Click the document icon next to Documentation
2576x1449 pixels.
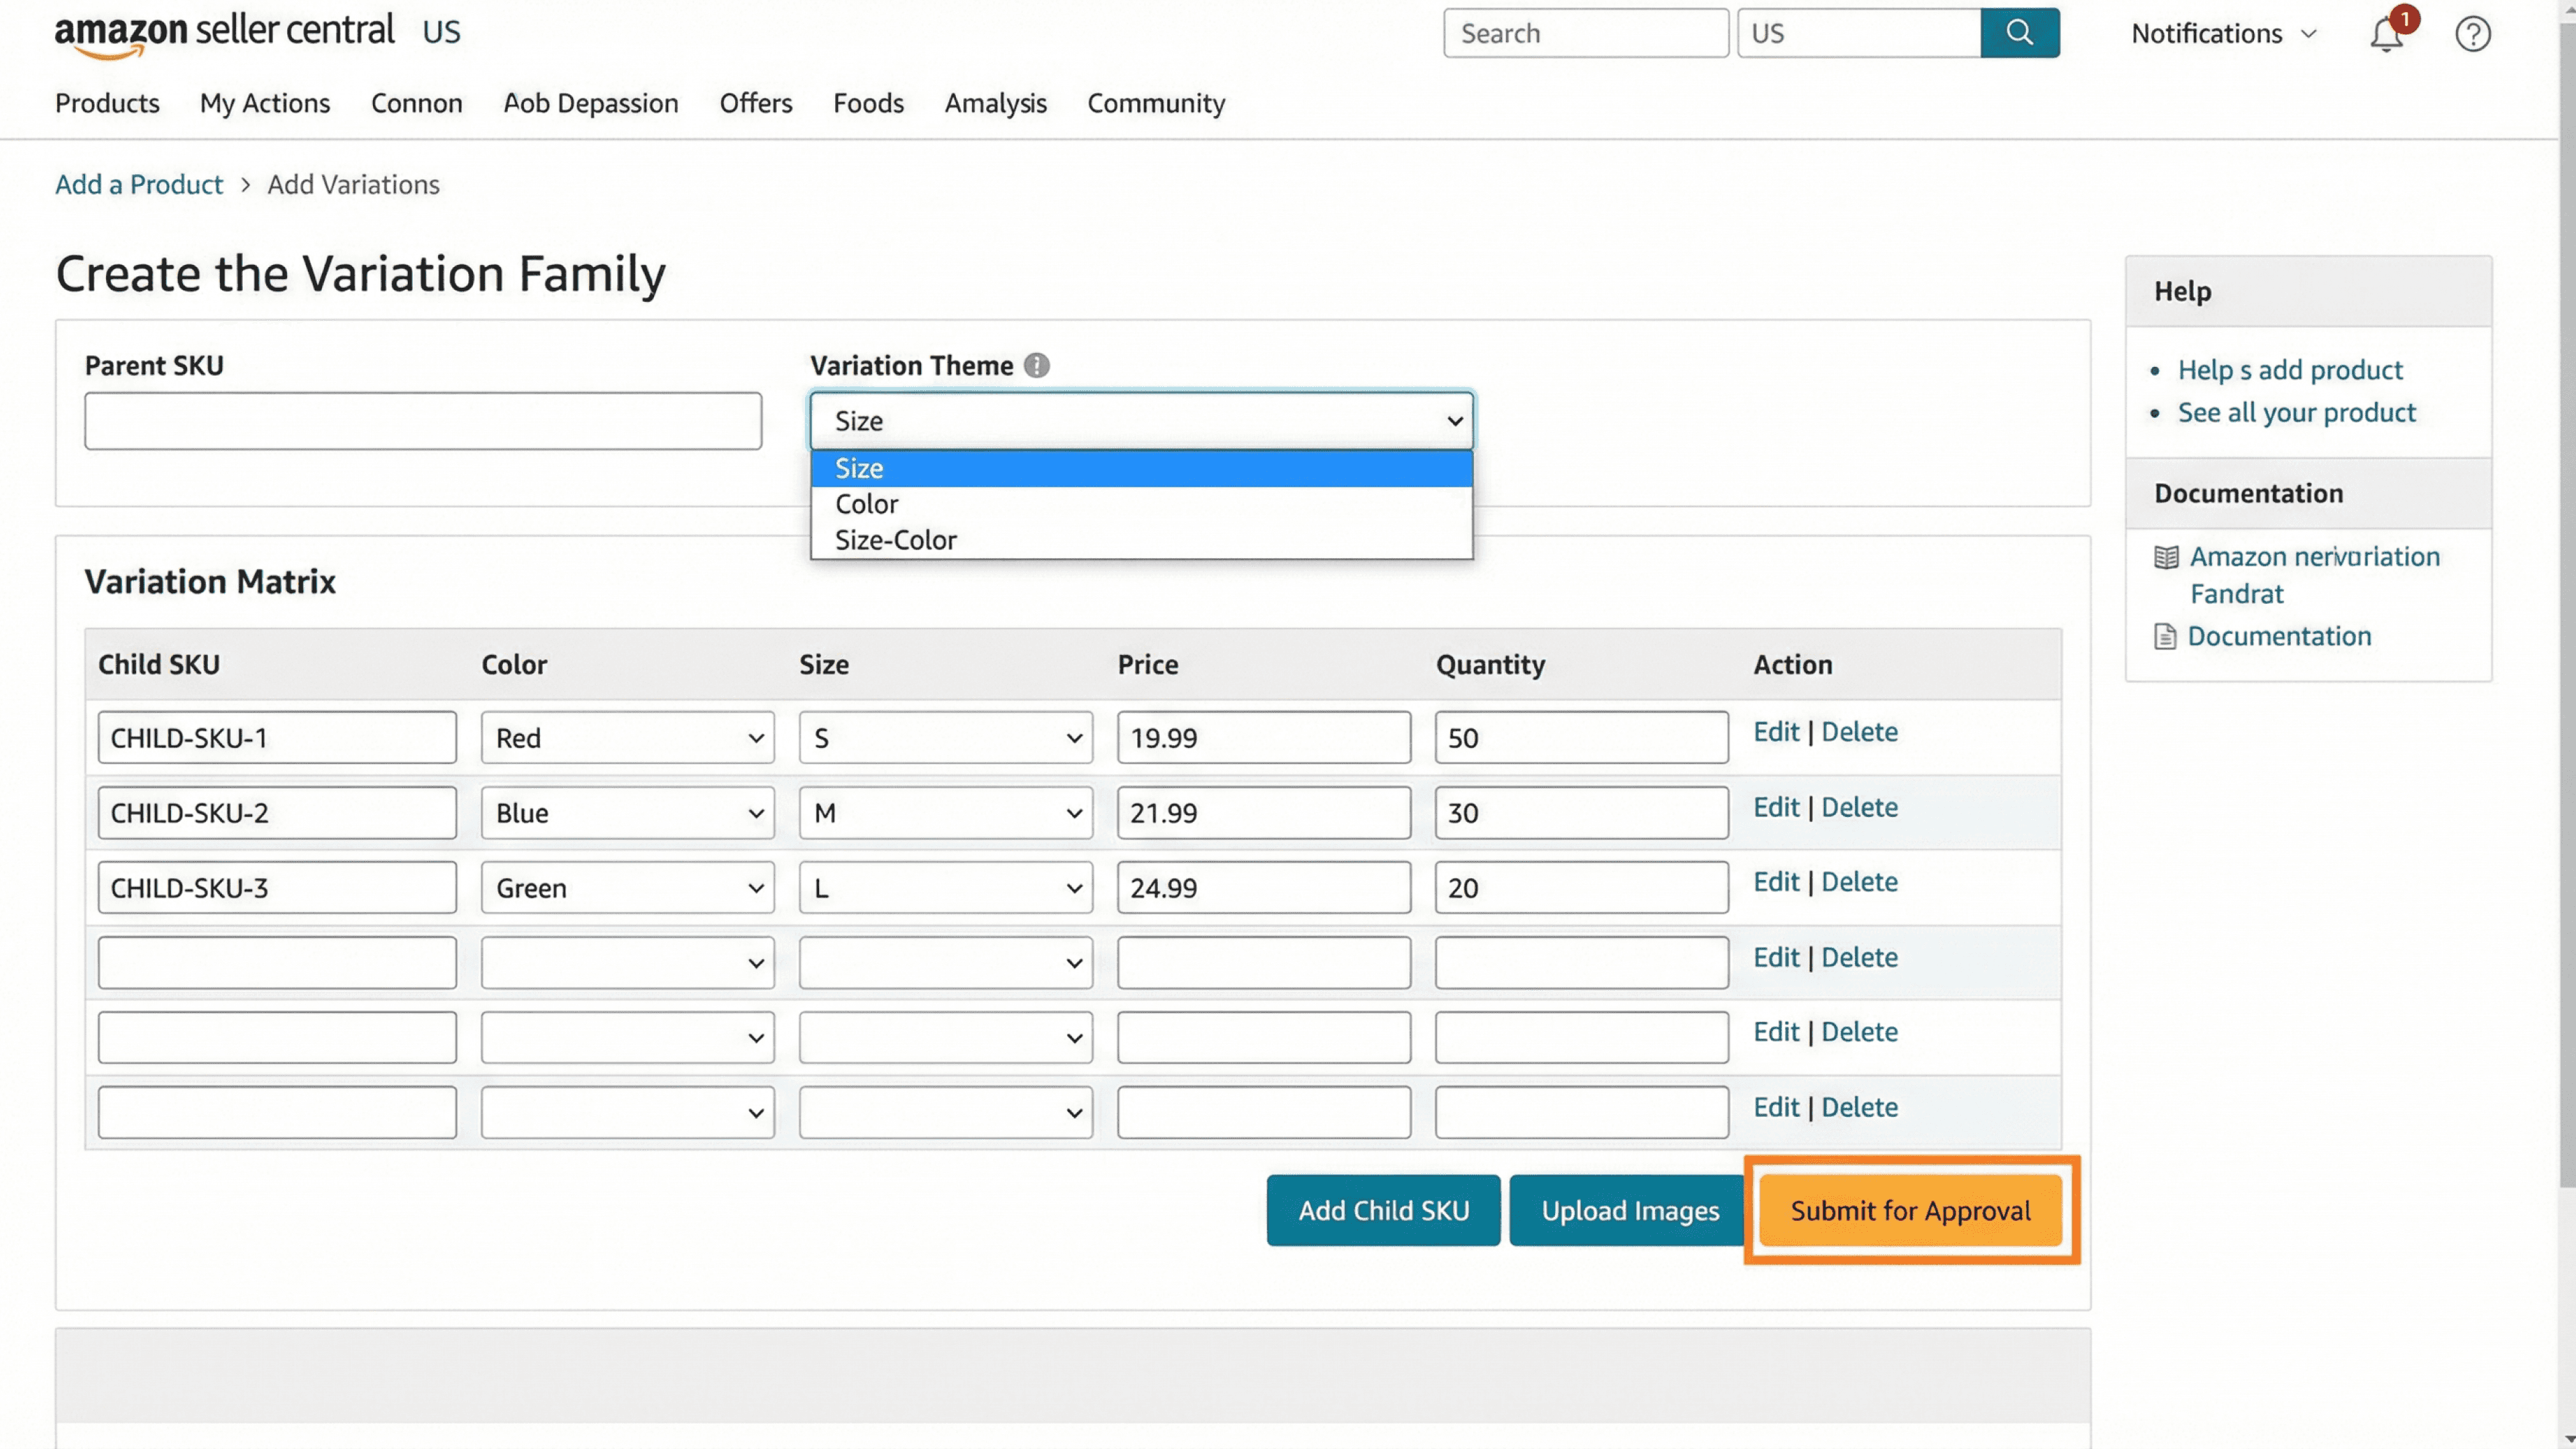2165,637
